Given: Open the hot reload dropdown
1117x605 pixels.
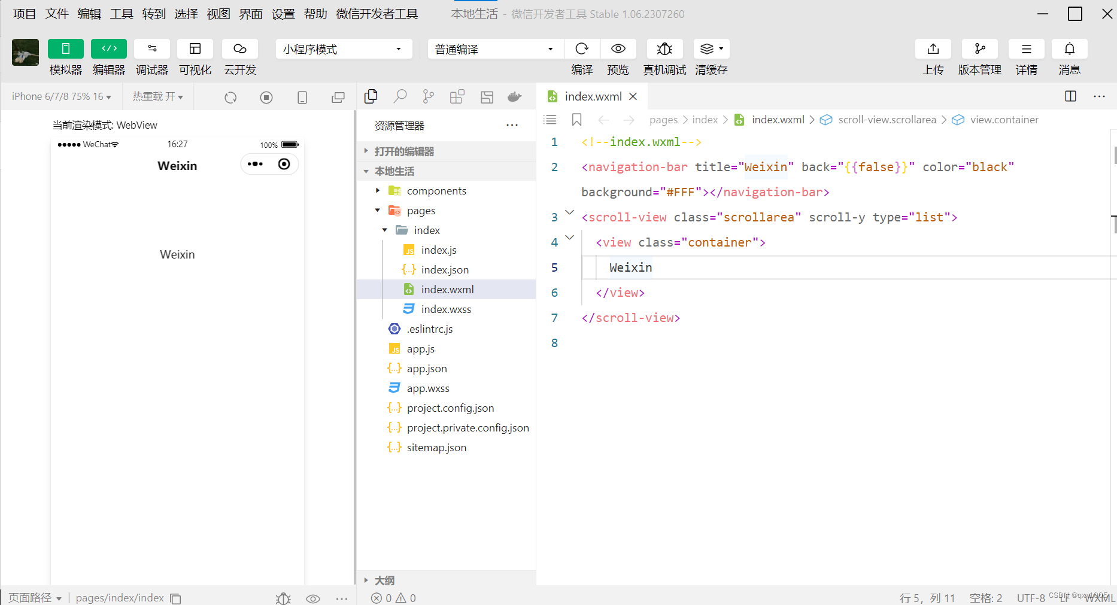Looking at the screenshot, I should click(x=158, y=96).
